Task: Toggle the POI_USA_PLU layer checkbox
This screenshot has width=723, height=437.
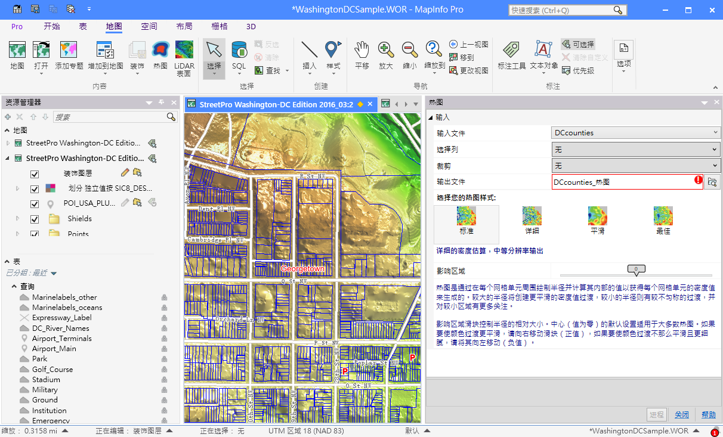Action: 35,203
